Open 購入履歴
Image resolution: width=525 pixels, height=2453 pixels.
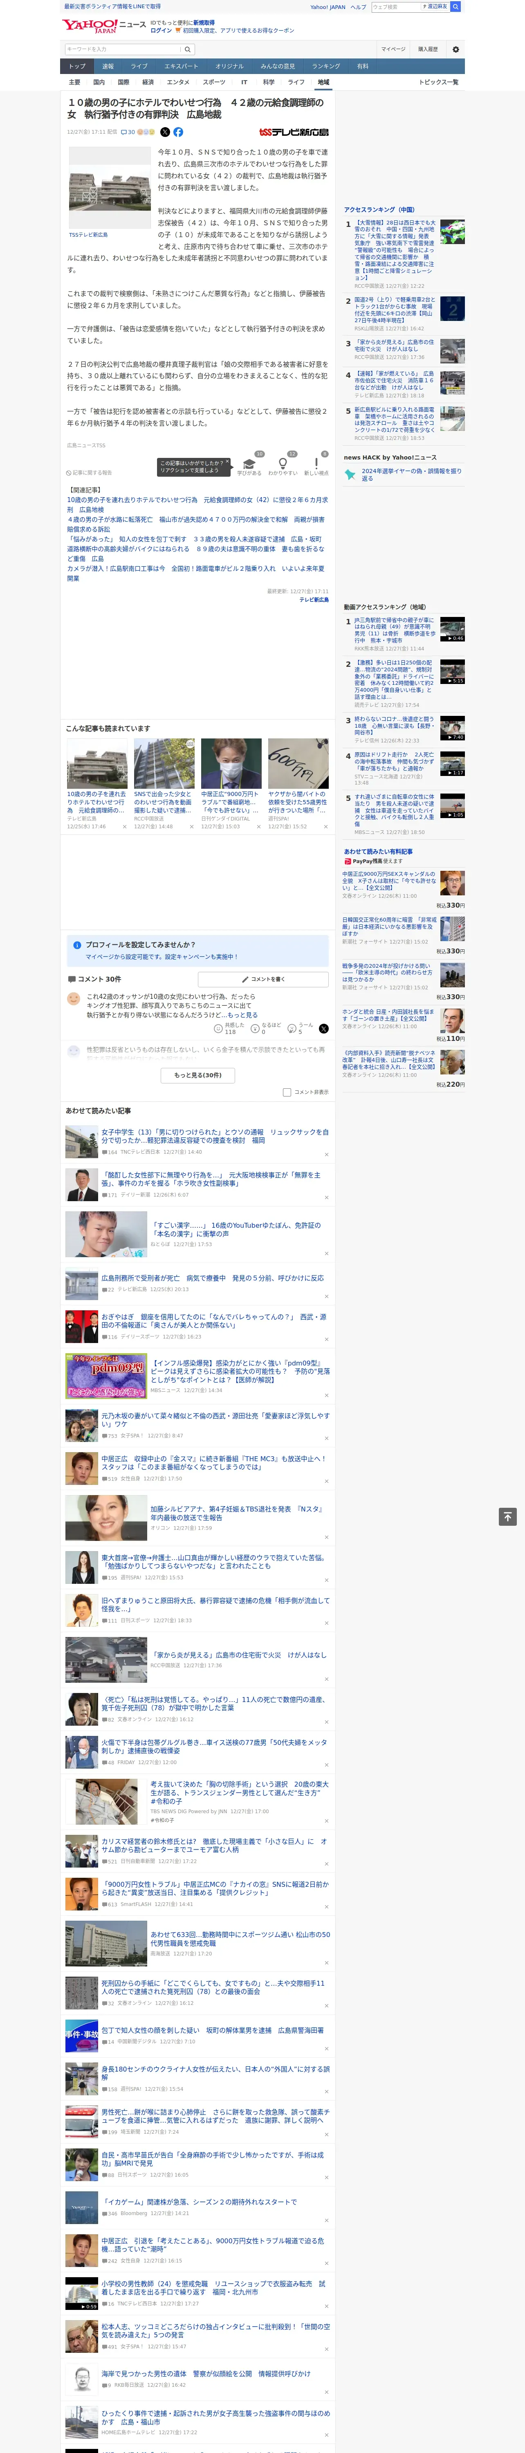coord(428,49)
